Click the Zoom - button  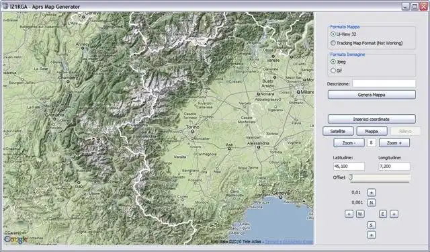point(349,143)
